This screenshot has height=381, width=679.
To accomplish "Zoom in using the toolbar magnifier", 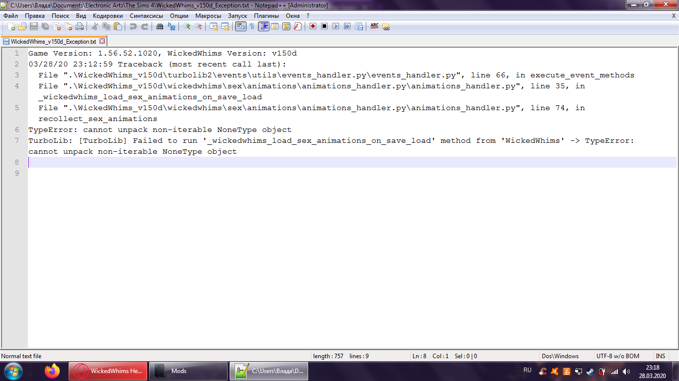I will coord(186,26).
